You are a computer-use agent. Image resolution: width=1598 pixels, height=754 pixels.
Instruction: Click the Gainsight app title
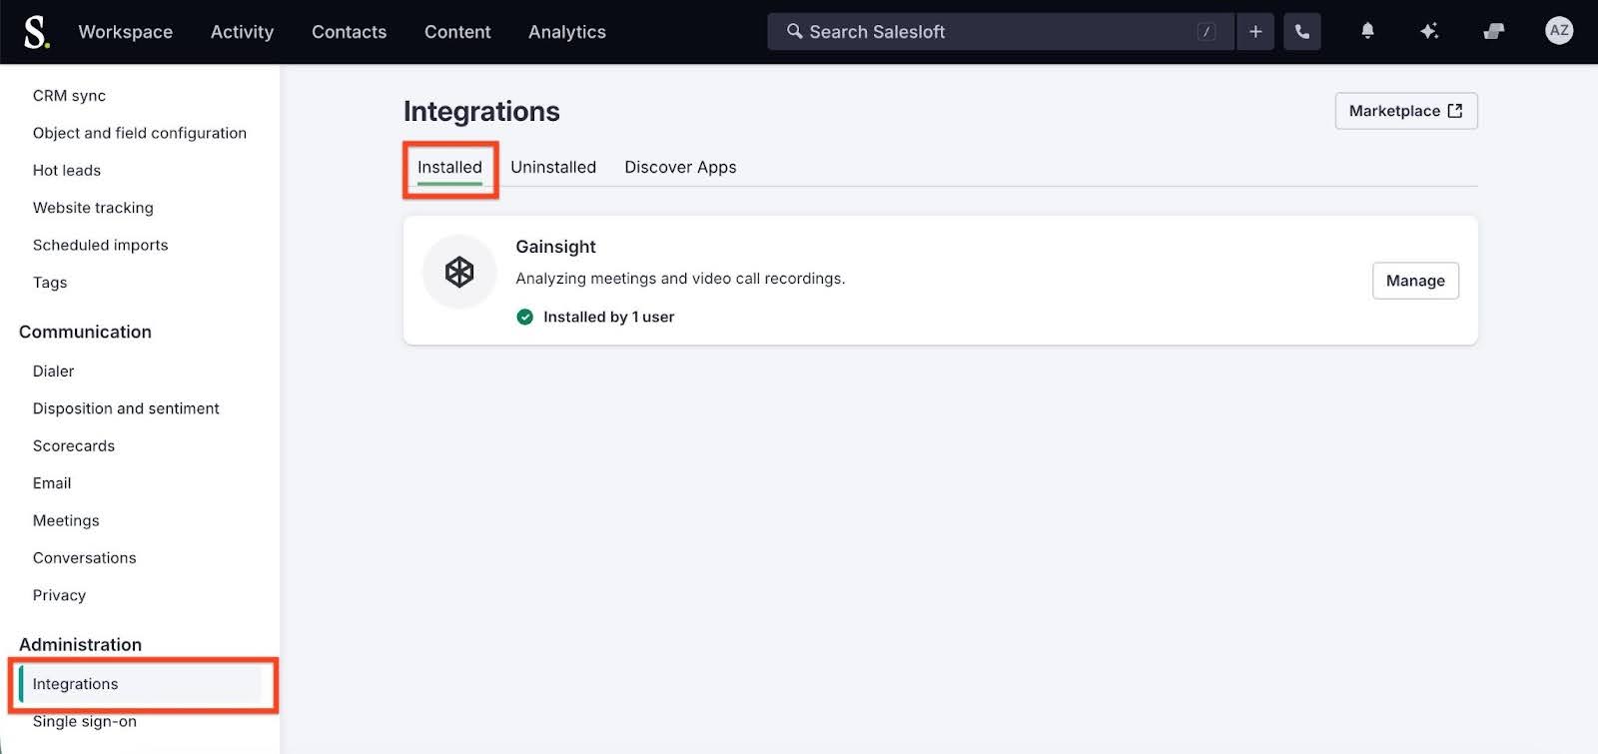pos(555,247)
